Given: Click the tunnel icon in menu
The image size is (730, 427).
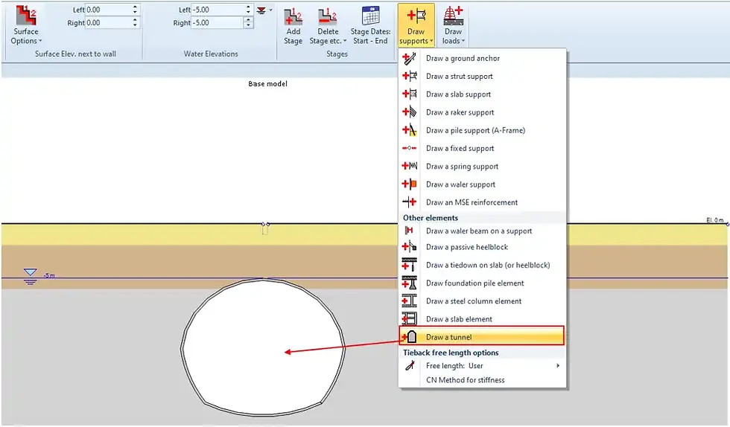Looking at the screenshot, I should pyautogui.click(x=409, y=336).
